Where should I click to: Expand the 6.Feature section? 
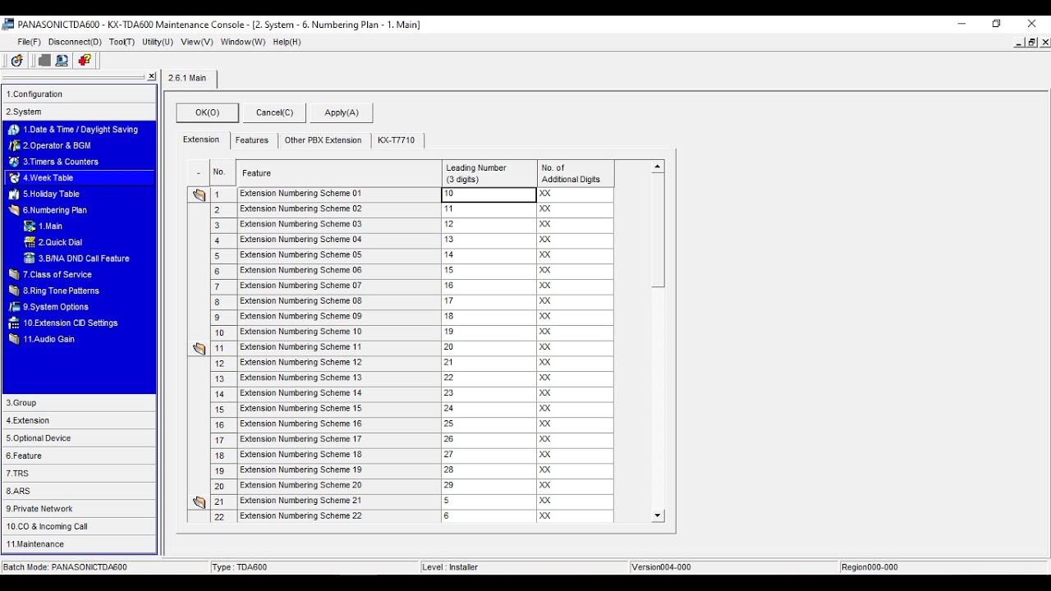click(x=80, y=456)
